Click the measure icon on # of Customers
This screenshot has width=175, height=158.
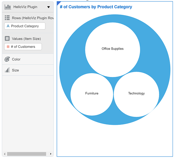point(8,47)
